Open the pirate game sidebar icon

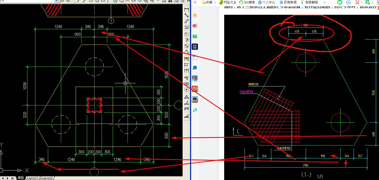click(195, 78)
